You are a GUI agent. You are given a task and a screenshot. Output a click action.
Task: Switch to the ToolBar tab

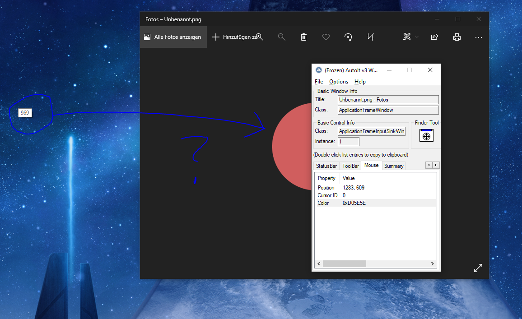tap(350, 166)
